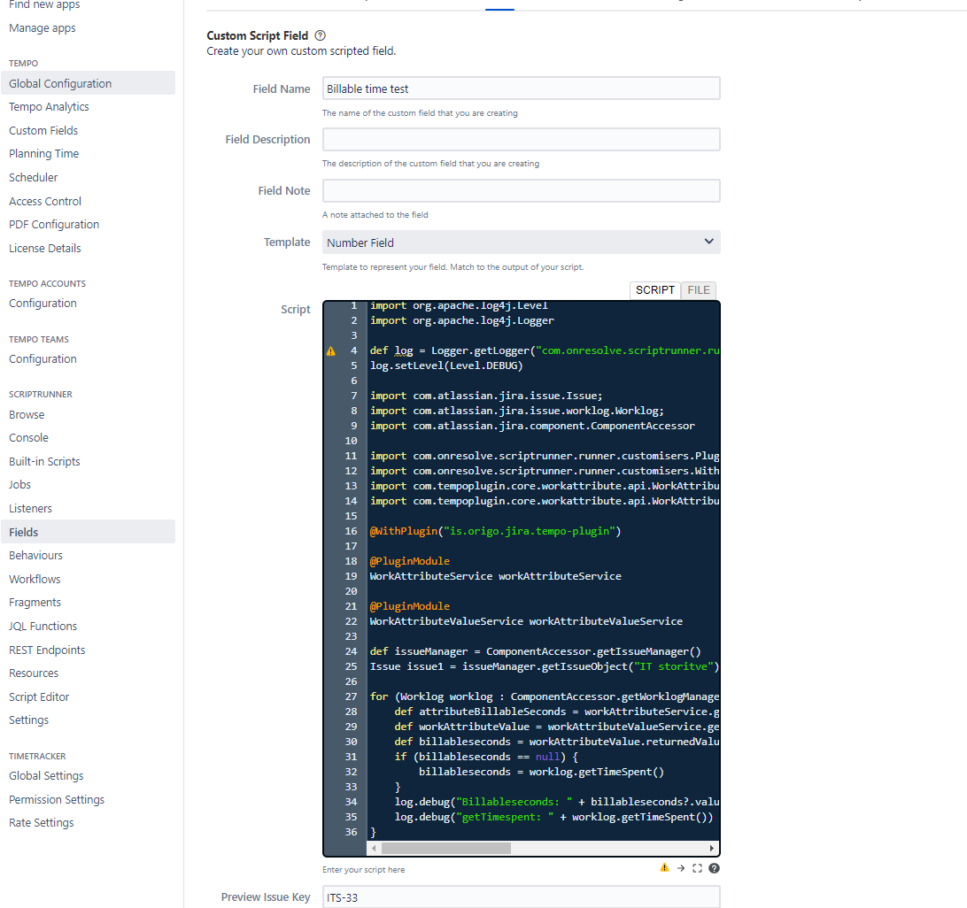Open the ScriptRunner Console link
This screenshot has width=967, height=908.
tap(28, 438)
